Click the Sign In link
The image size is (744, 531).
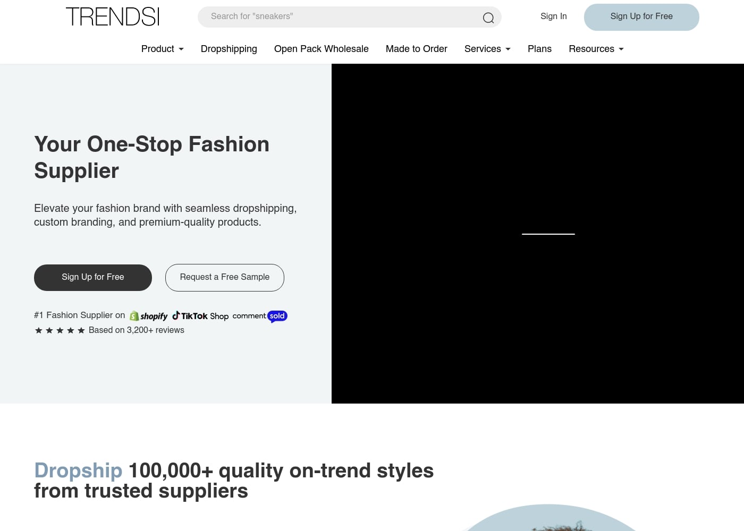553,16
